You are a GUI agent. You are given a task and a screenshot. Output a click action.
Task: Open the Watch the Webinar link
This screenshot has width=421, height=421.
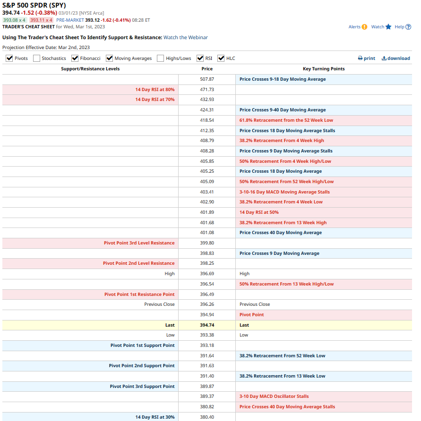186,38
